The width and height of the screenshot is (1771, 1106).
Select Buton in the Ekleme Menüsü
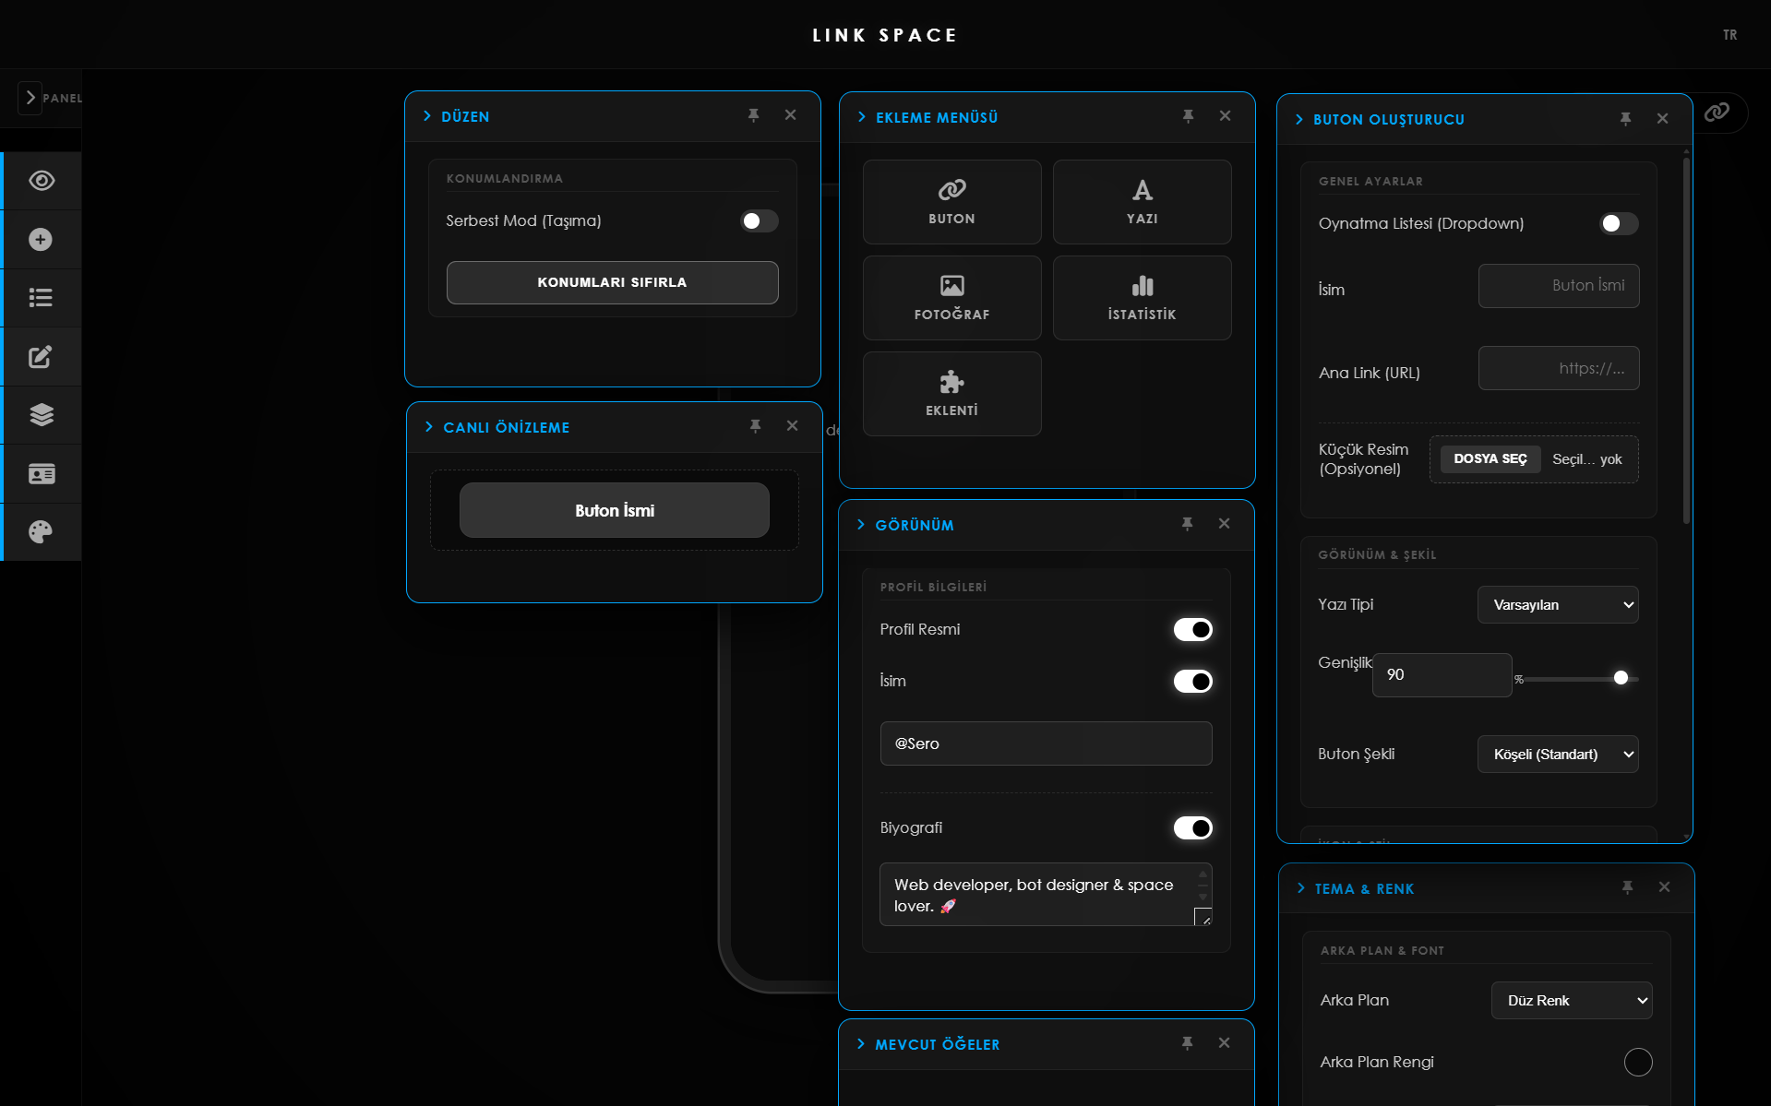click(x=951, y=202)
